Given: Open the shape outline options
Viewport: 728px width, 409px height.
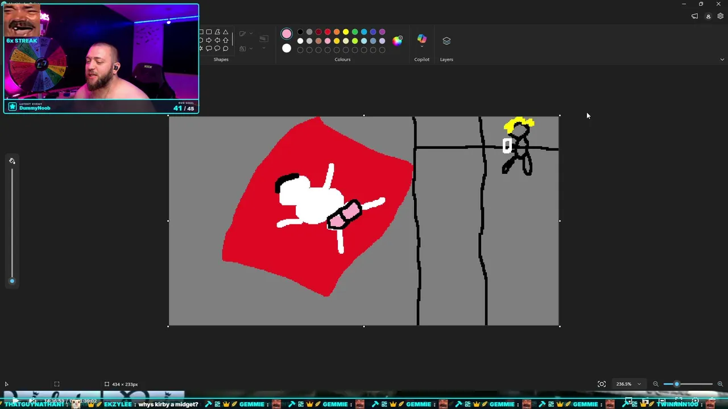Looking at the screenshot, I should pyautogui.click(x=246, y=34).
